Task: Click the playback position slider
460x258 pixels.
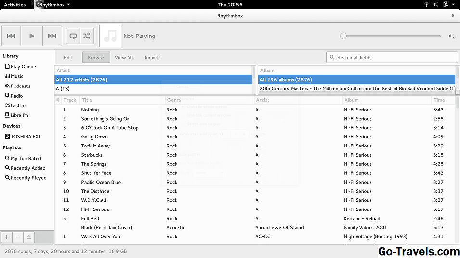Action: [391, 36]
